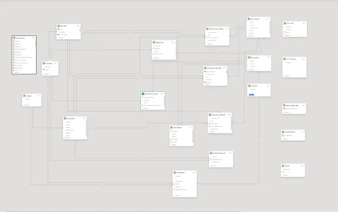338x212 pixels.
Task: Toggle visibility eye on category table
Action: point(38,96)
